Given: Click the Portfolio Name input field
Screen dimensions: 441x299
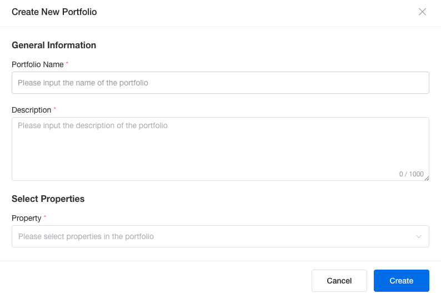Looking at the screenshot, I should click(x=220, y=83).
